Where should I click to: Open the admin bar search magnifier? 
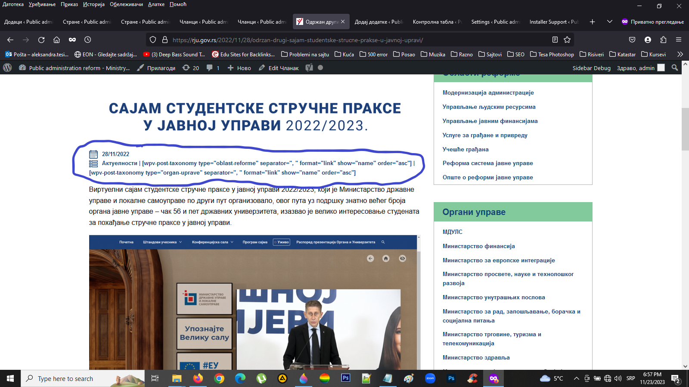point(675,68)
